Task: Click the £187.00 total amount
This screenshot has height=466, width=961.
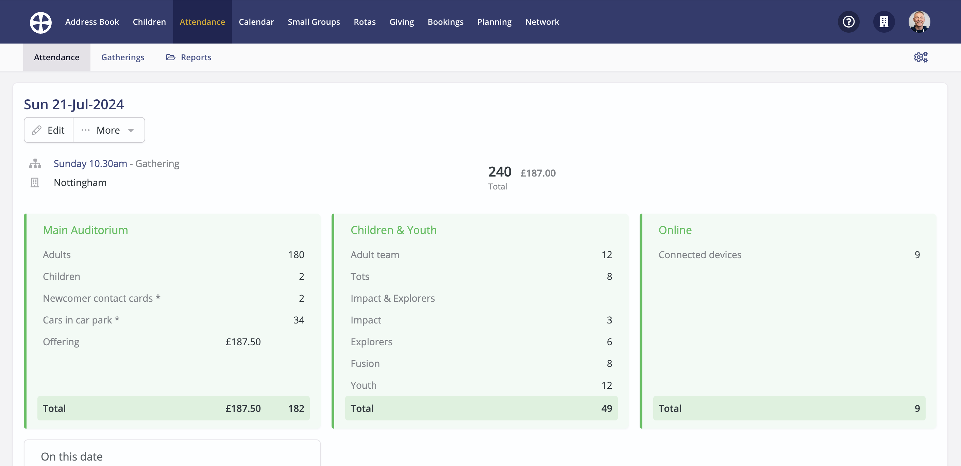Action: click(x=538, y=173)
